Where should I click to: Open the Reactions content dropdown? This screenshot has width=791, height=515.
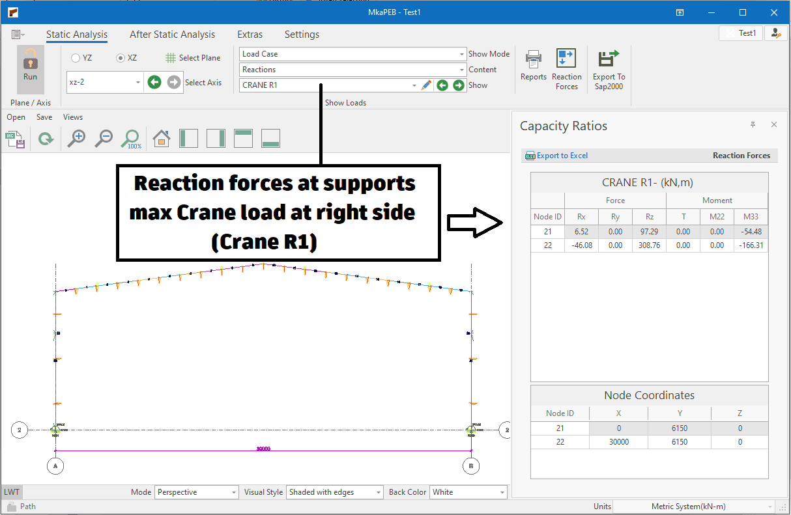coord(461,70)
